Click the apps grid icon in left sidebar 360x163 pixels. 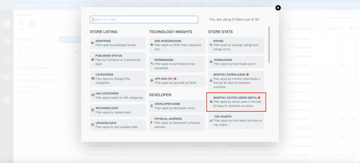[6, 24]
